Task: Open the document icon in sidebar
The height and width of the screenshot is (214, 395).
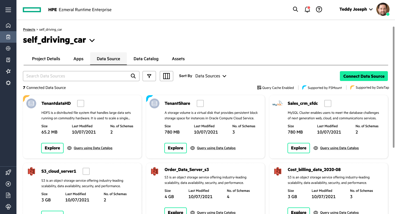Action: pos(8,195)
